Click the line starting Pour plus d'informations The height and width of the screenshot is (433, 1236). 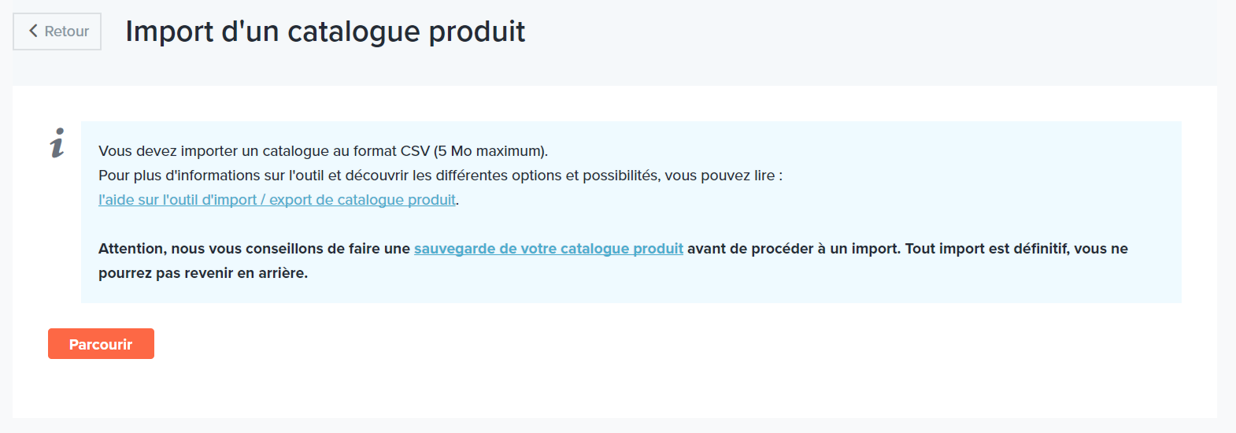click(440, 176)
